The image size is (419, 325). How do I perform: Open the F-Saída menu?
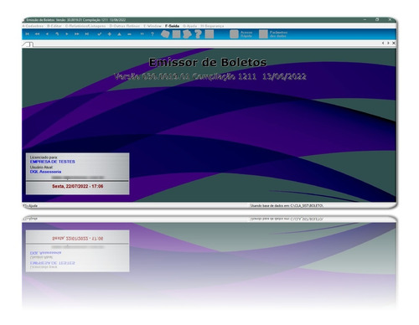click(172, 26)
